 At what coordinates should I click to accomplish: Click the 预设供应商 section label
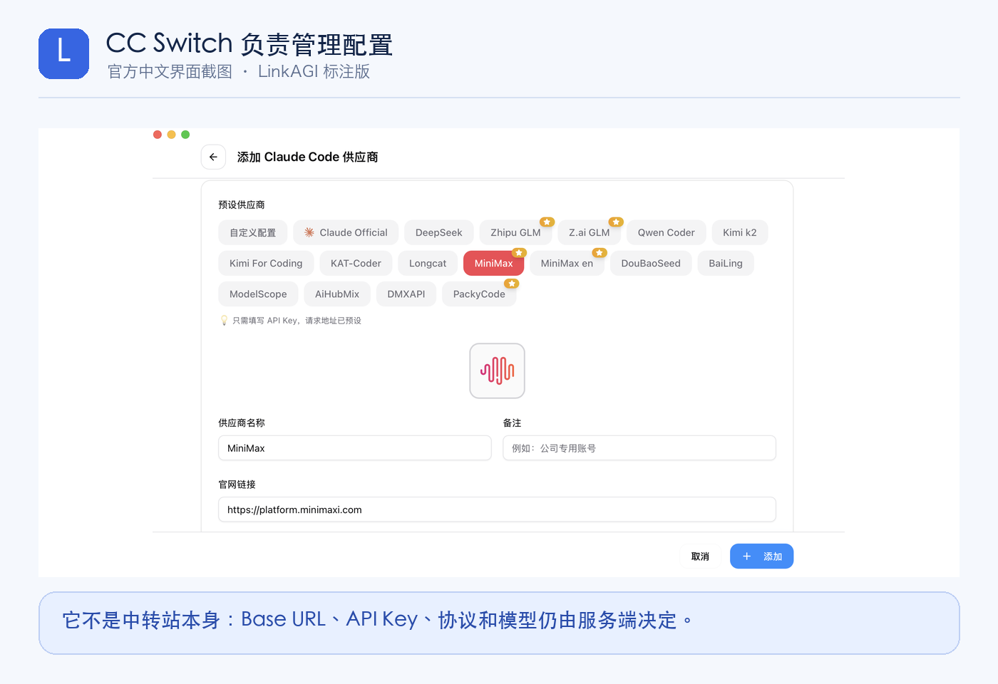(242, 204)
